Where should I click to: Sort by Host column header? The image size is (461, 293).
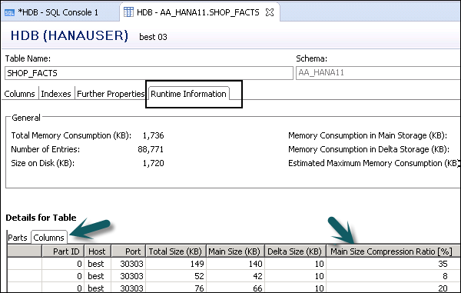[98, 251]
